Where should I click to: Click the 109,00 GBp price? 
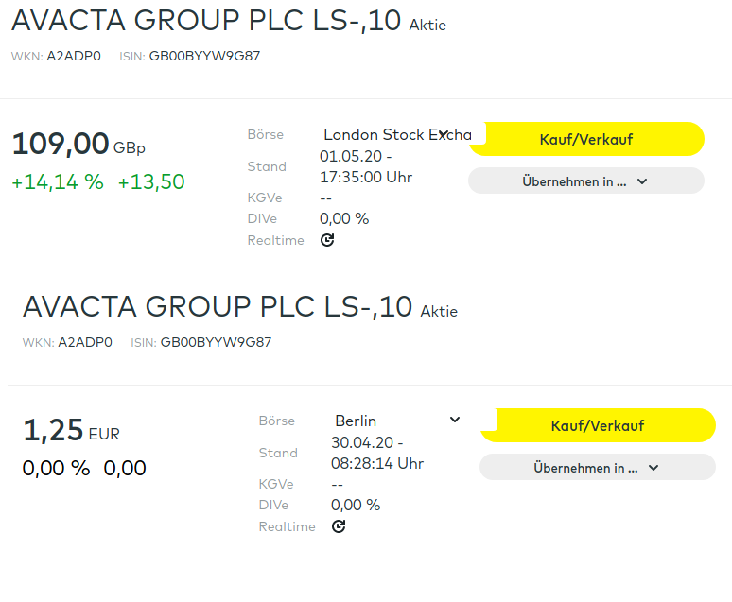click(x=61, y=144)
